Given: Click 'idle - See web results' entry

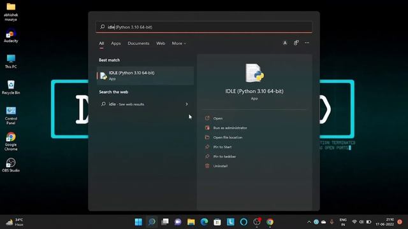Looking at the screenshot, I should [145, 104].
